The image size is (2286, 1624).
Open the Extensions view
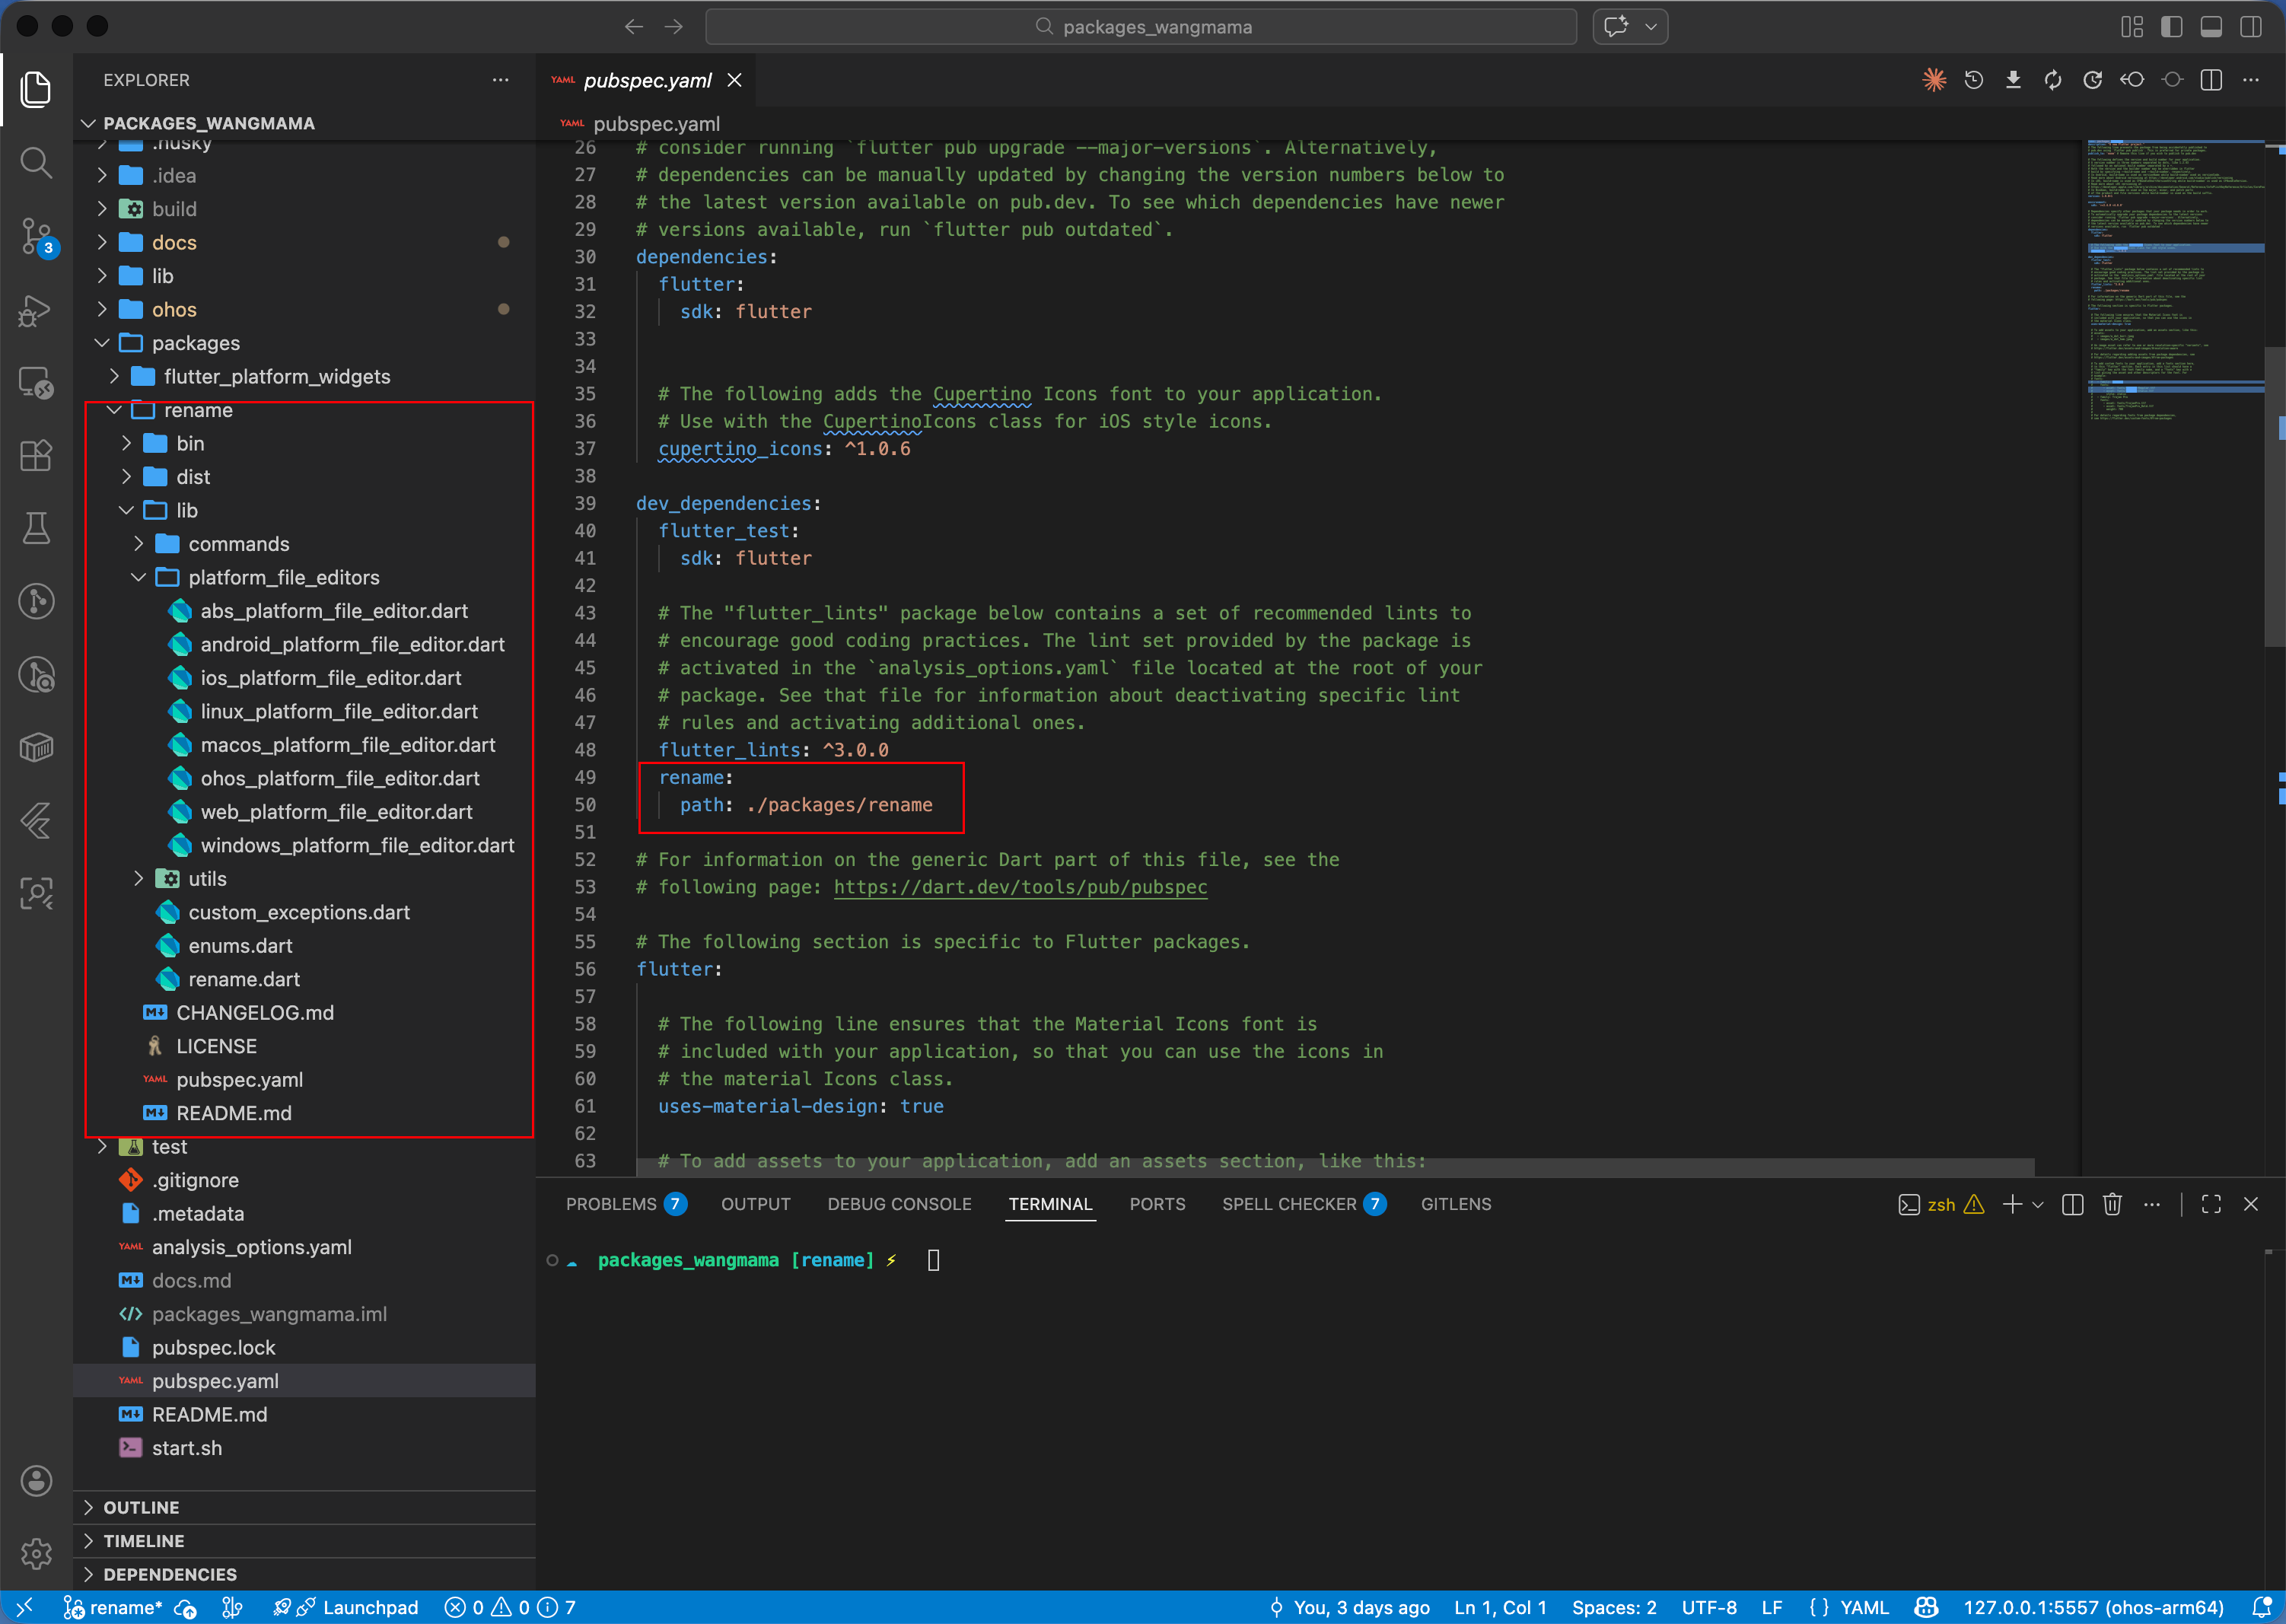click(36, 456)
